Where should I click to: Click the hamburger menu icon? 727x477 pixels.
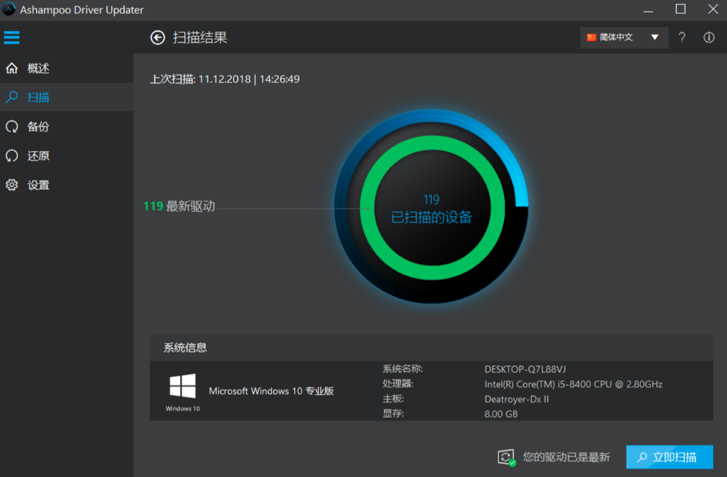tap(11, 37)
